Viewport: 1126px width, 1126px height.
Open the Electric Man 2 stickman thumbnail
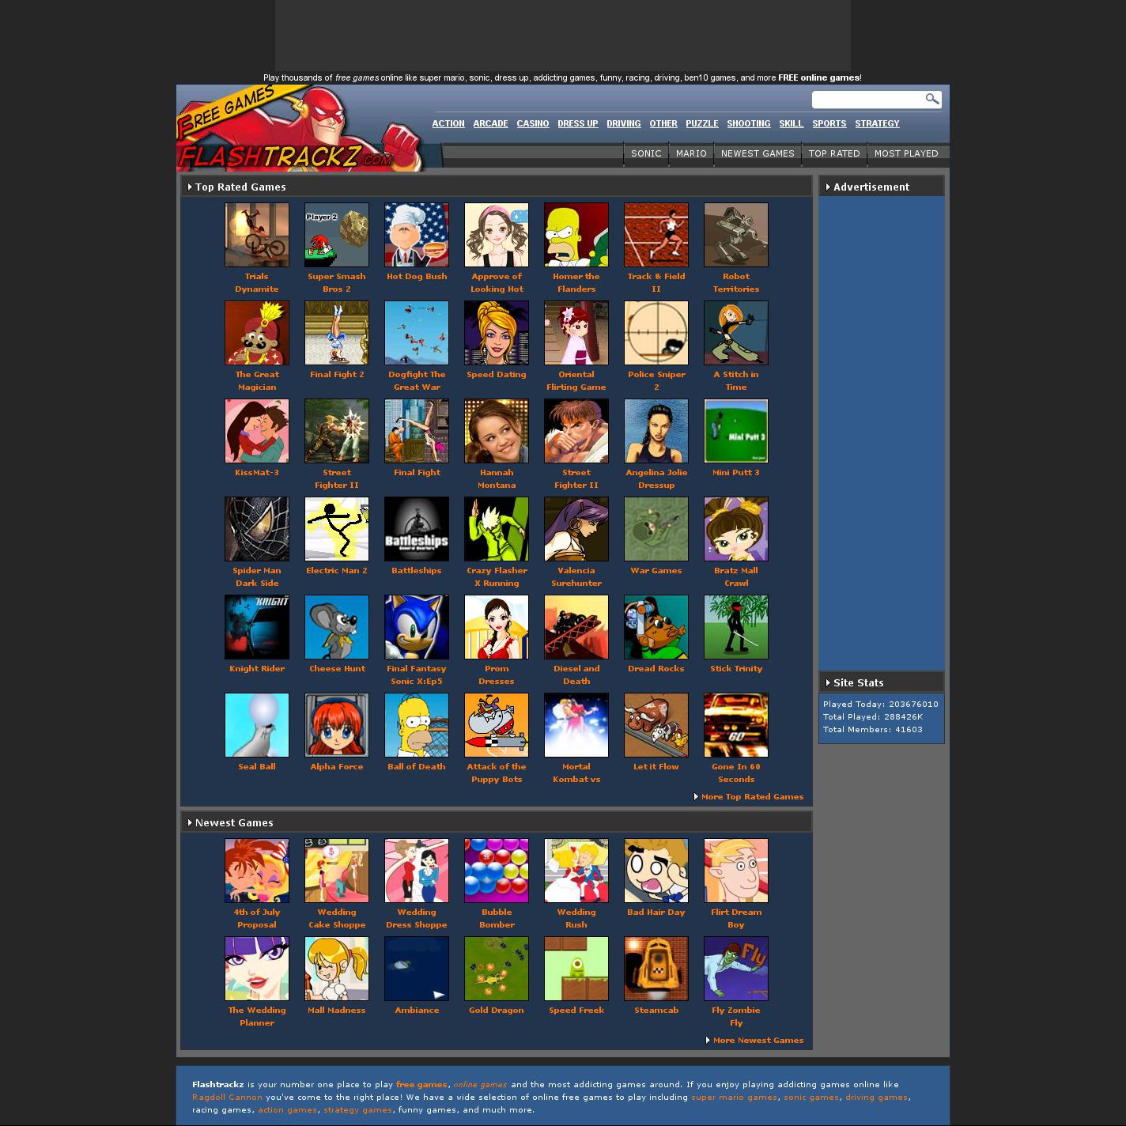point(337,529)
